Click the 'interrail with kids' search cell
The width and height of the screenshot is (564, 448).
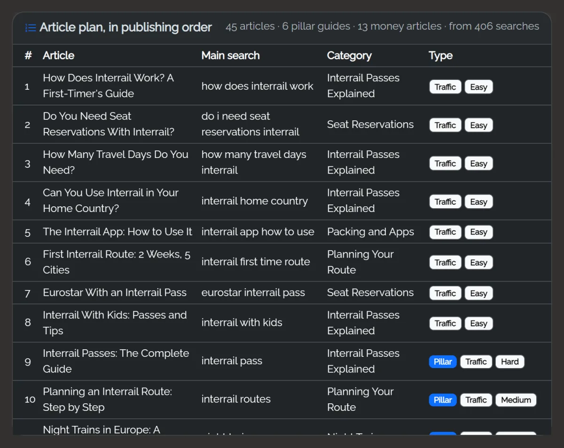pos(242,322)
